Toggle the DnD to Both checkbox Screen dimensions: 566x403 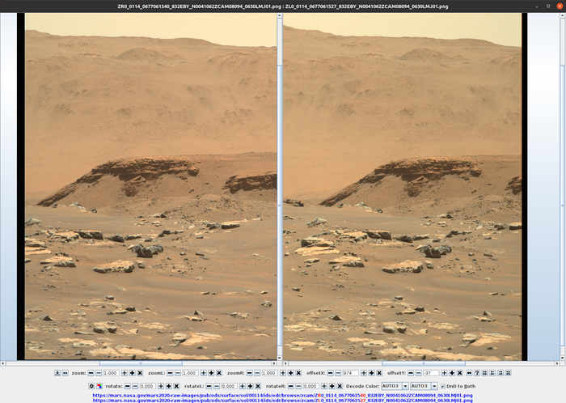click(x=443, y=386)
